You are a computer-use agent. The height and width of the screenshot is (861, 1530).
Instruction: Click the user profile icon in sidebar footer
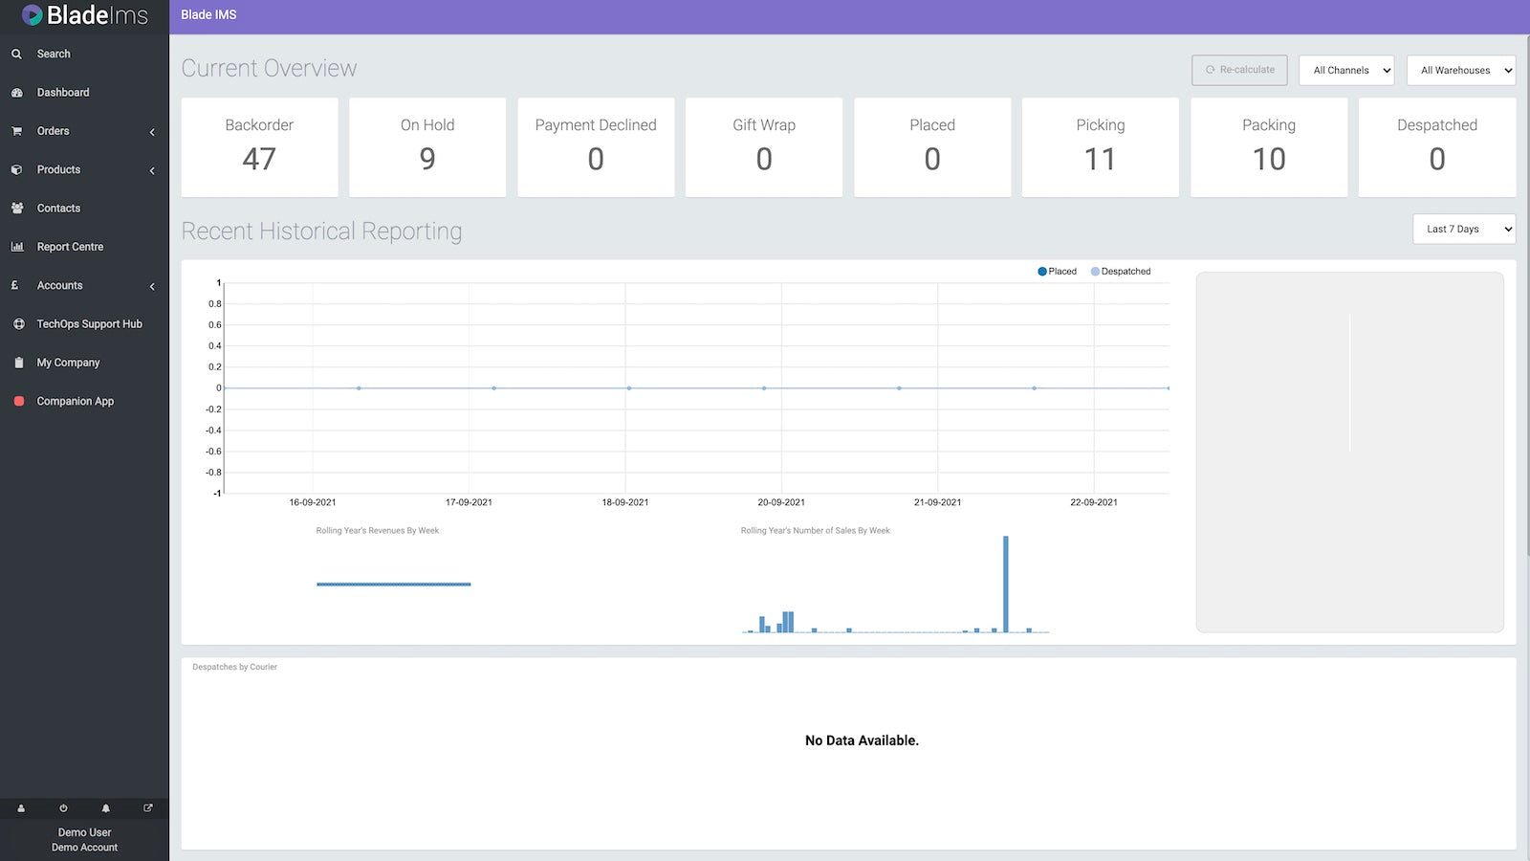pyautogui.click(x=21, y=808)
